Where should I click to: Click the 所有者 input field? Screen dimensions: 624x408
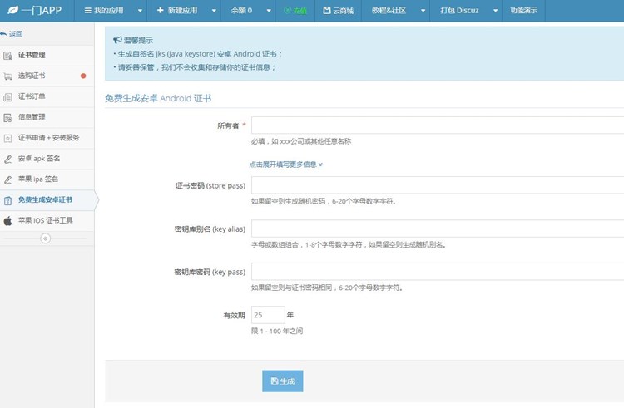pos(437,125)
